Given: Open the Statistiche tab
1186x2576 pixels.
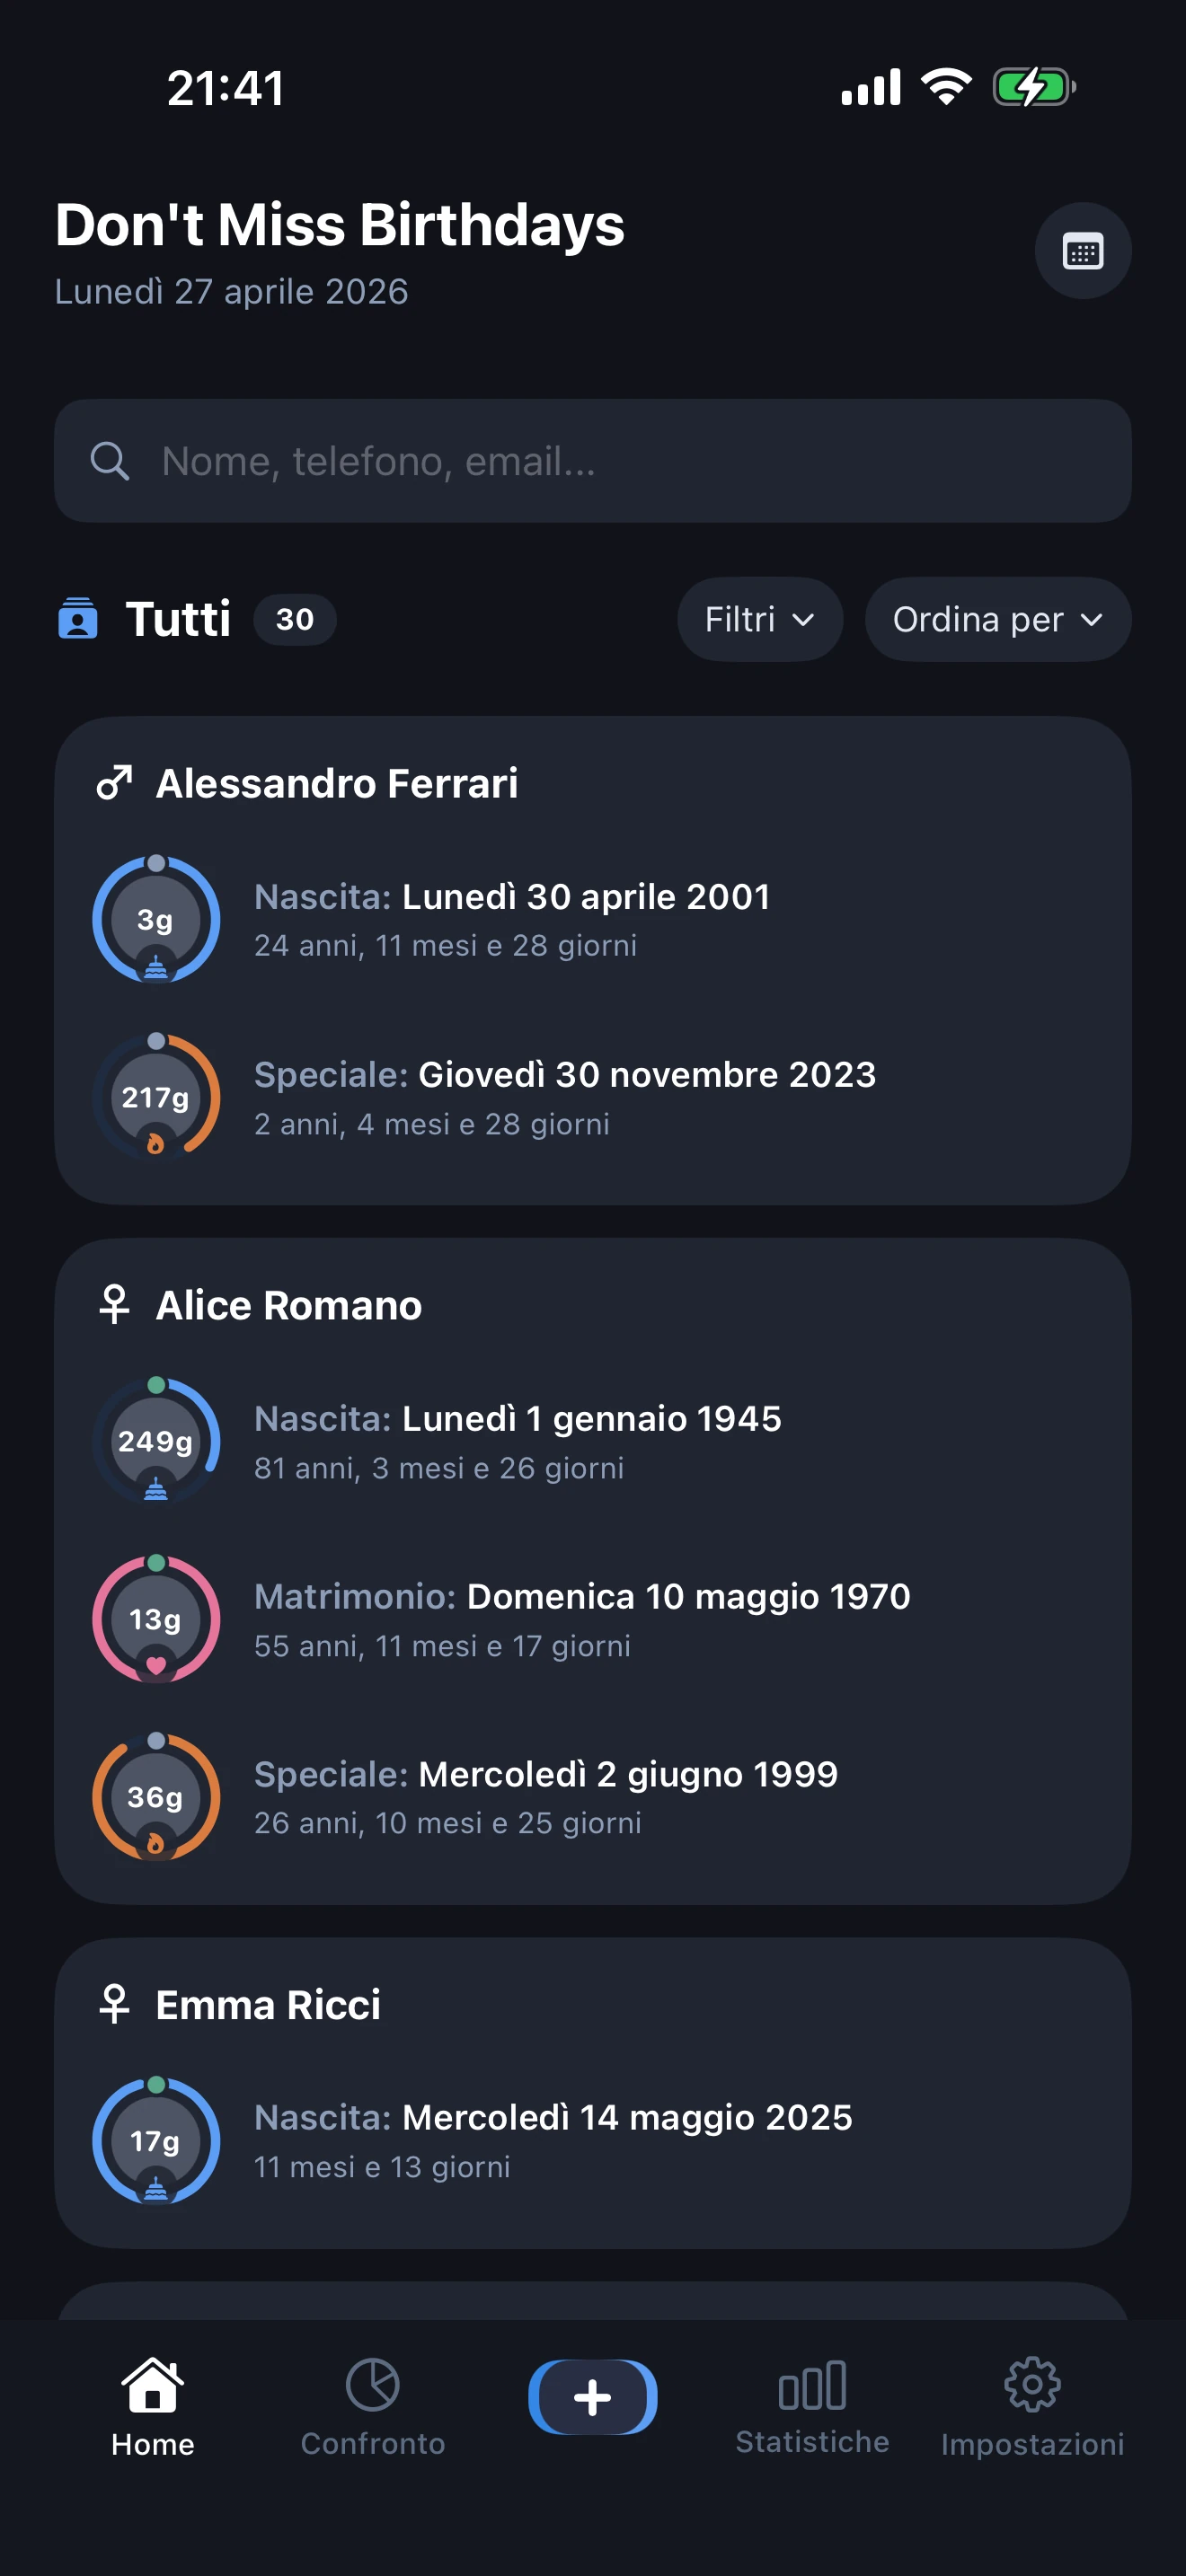Looking at the screenshot, I should pyautogui.click(x=812, y=2407).
